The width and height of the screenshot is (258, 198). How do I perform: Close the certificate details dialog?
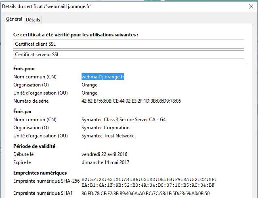point(251,6)
